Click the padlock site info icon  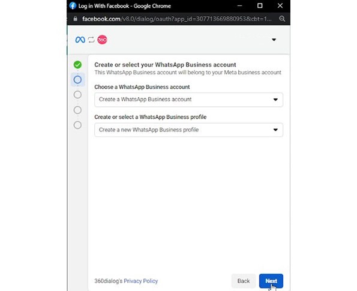click(76, 19)
